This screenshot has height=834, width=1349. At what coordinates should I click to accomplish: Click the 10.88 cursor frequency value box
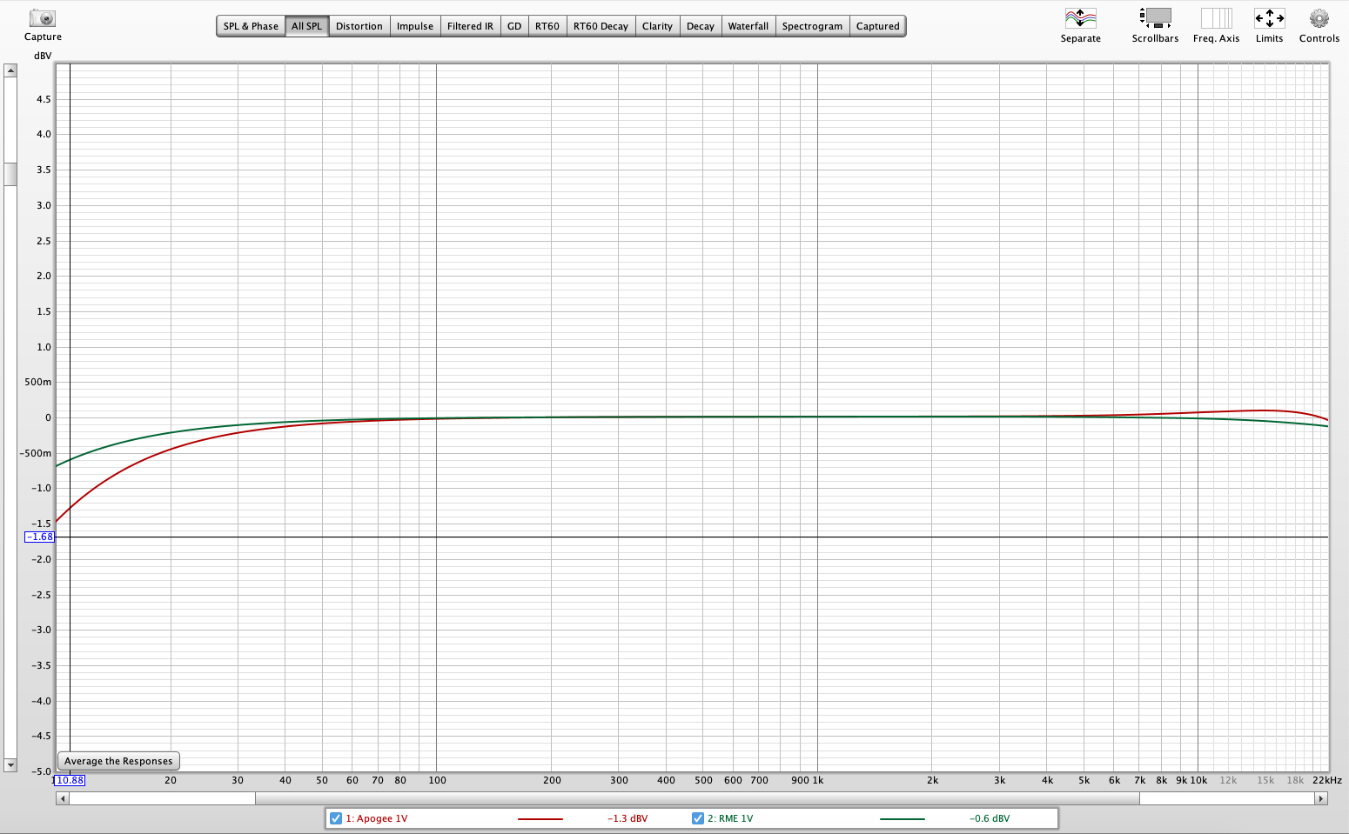pyautogui.click(x=70, y=780)
